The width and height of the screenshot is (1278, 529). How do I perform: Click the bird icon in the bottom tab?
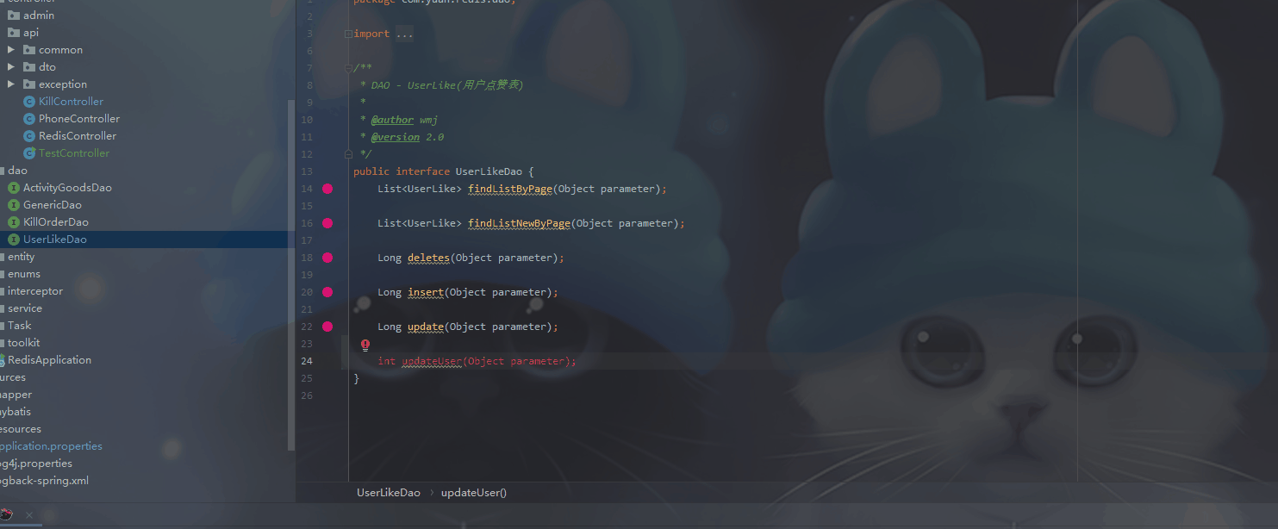pyautogui.click(x=5, y=514)
